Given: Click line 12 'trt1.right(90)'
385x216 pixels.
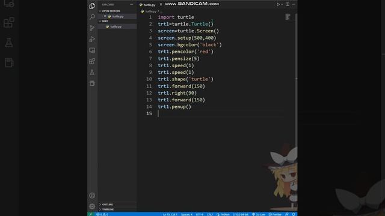Looking at the screenshot, I should 177,93.
